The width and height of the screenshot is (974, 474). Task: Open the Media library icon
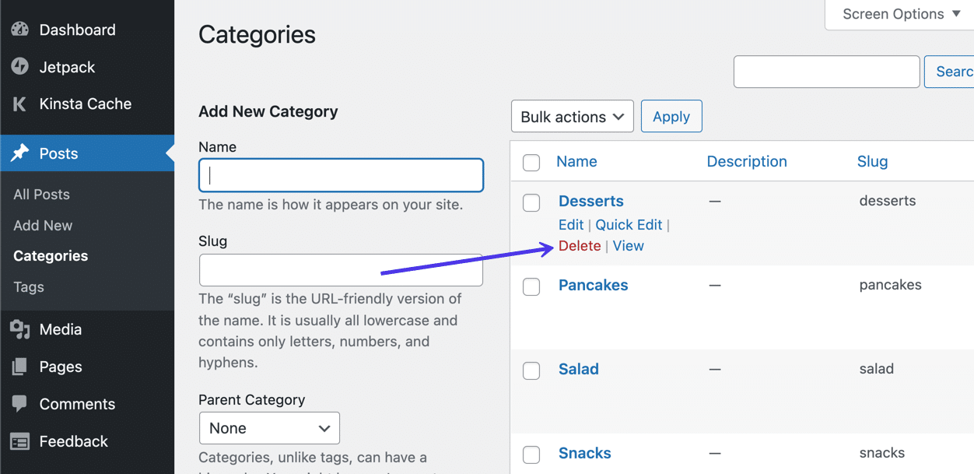(x=18, y=329)
